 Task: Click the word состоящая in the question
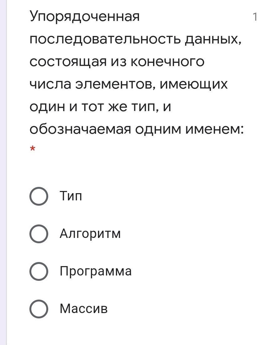[68, 63]
